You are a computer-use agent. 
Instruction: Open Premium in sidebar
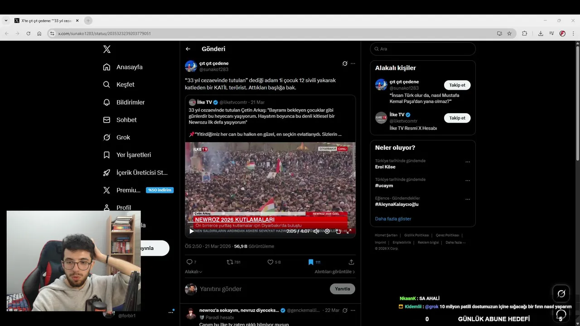coord(122,190)
